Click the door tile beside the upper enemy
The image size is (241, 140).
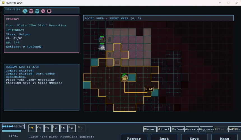click(110, 40)
